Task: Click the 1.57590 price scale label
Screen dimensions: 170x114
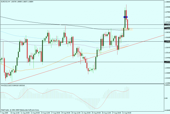Action: click(167, 17)
